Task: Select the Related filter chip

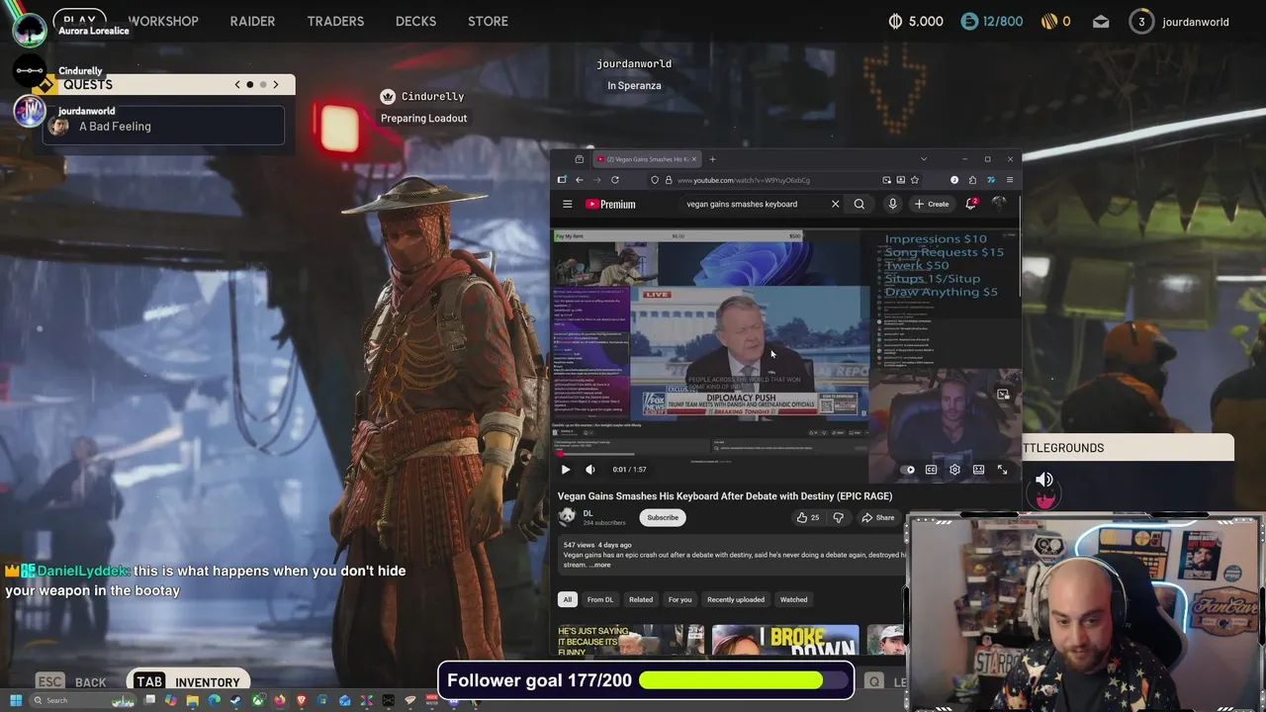Action: pyautogui.click(x=641, y=599)
